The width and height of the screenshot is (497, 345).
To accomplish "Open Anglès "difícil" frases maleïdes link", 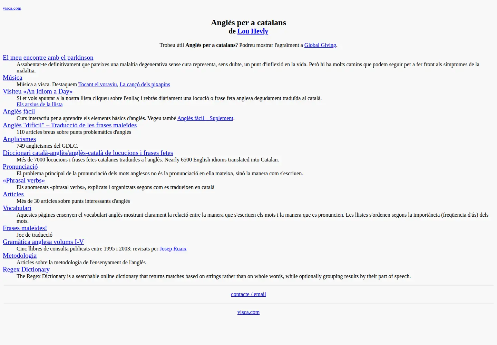I will 70,125.
